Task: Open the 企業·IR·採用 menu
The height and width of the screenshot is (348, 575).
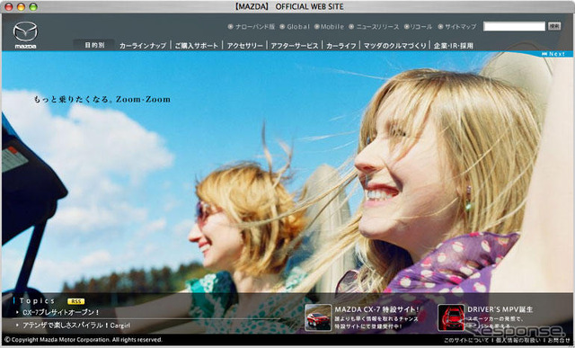Action: [453, 46]
